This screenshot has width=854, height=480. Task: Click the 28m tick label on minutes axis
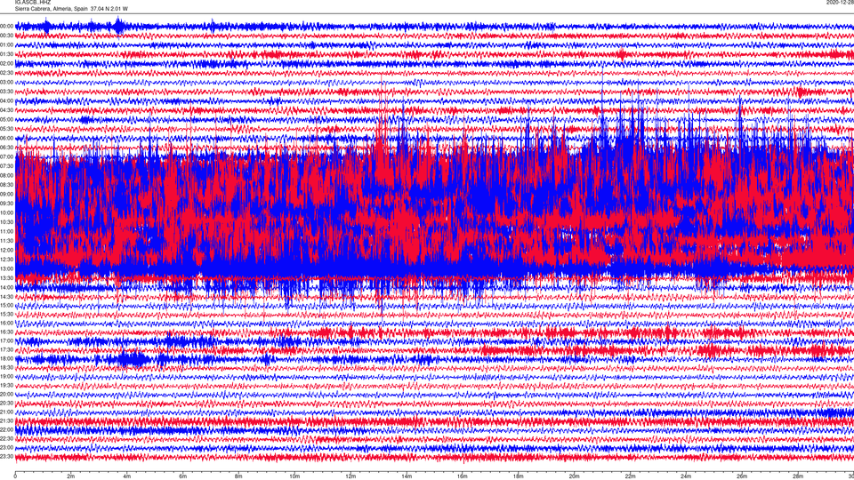[798, 476]
